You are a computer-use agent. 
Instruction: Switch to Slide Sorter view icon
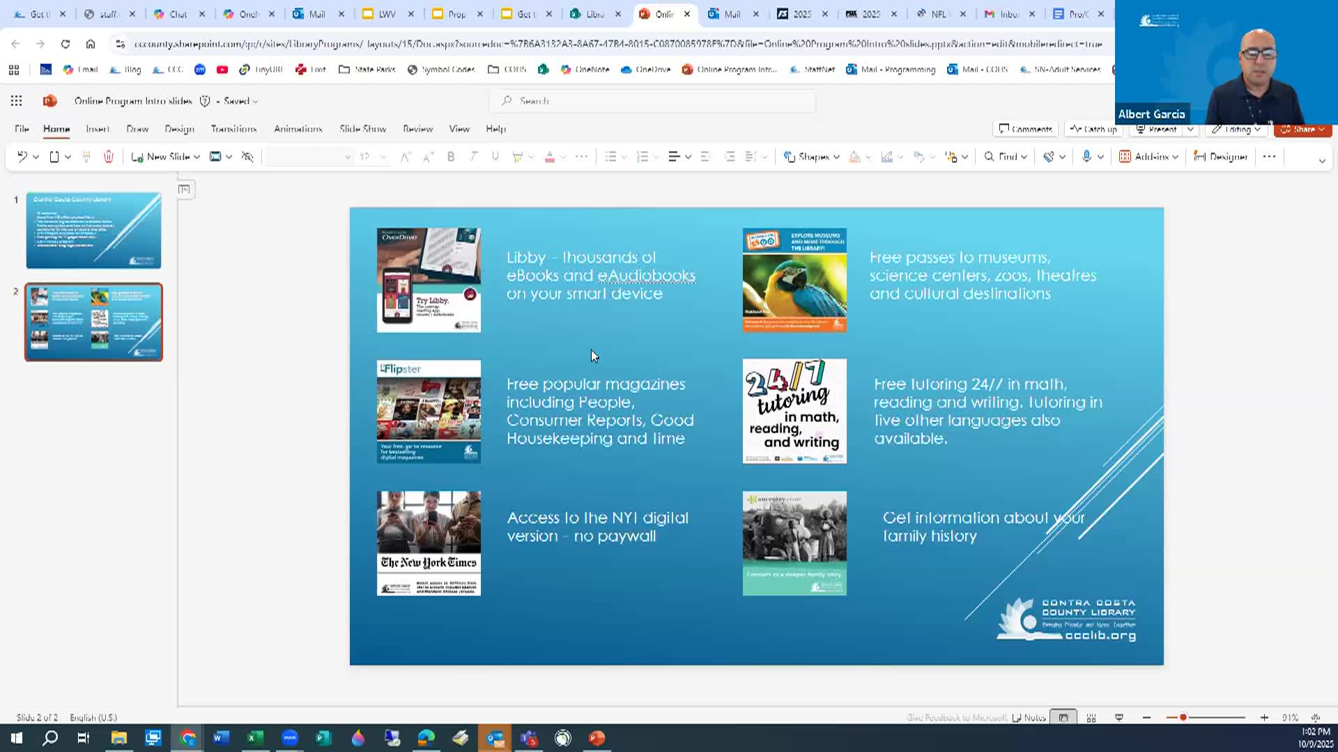click(x=1091, y=717)
